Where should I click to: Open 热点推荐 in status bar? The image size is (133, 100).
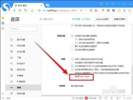point(78,98)
